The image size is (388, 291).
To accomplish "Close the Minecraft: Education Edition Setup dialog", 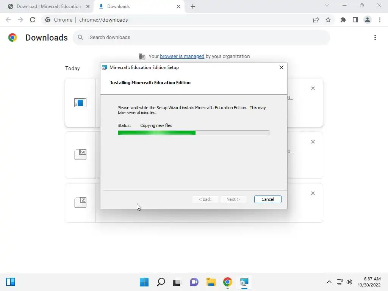I will [282, 67].
